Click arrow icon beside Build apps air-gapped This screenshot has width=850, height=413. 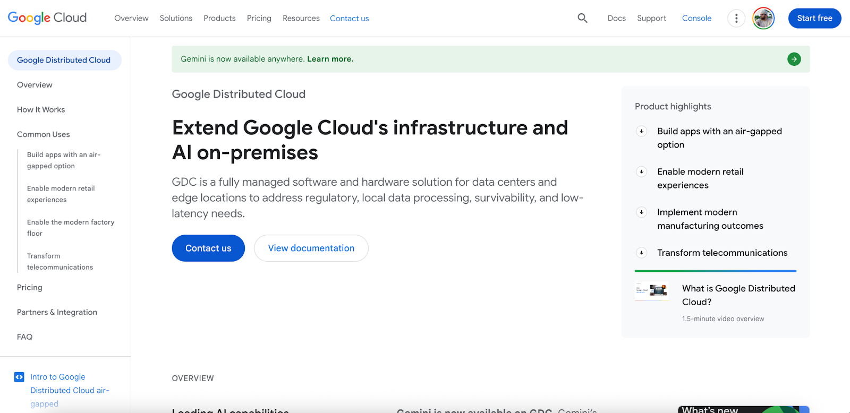click(642, 131)
